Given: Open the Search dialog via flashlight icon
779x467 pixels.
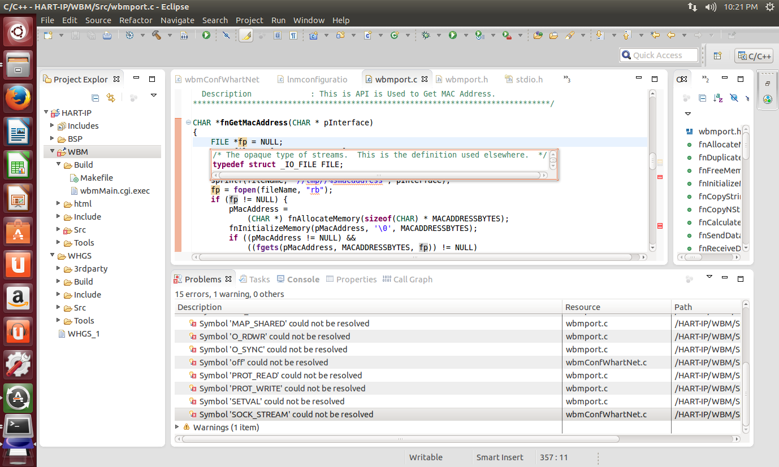Looking at the screenshot, I should point(569,35).
